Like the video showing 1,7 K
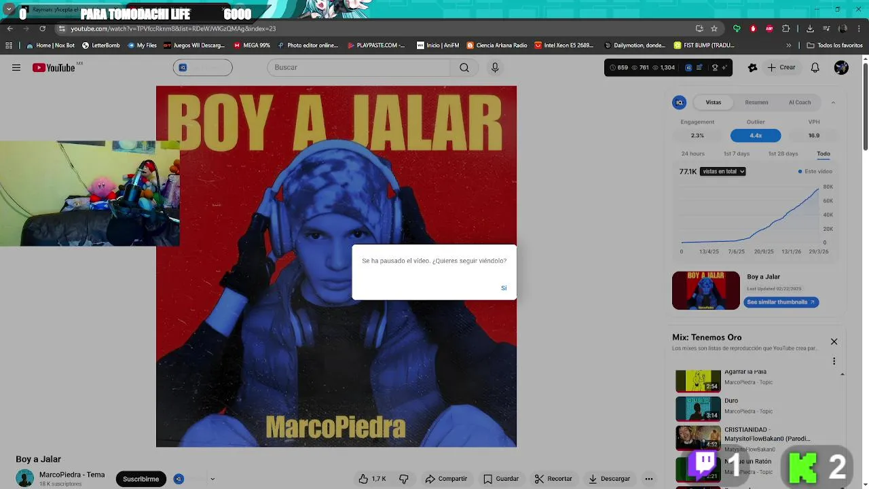The image size is (869, 489). [x=372, y=479]
